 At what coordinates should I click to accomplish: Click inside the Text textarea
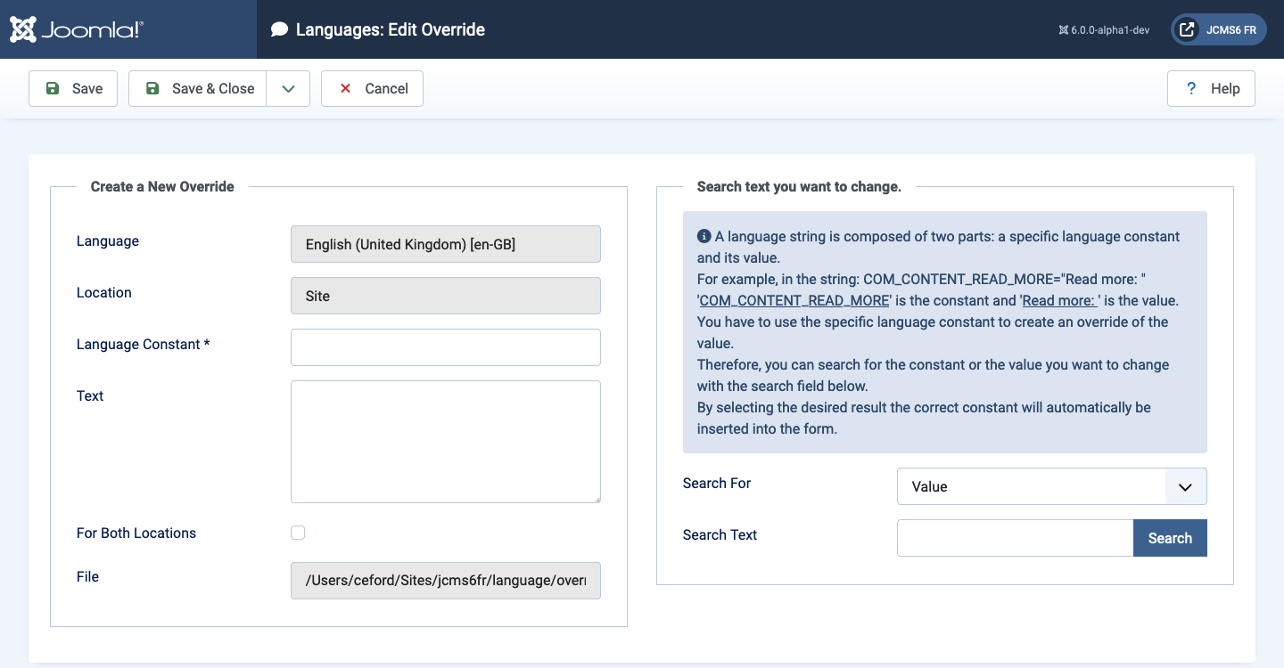coord(446,442)
